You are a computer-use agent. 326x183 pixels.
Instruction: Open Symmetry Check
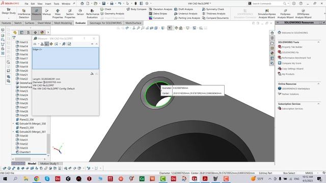[x=213, y=9]
